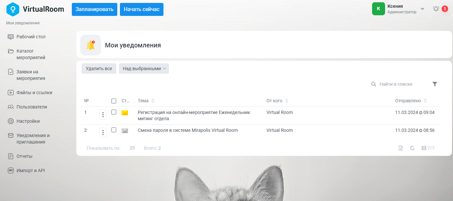Export list via the Excel file icon
The image size is (453, 201).
tap(401, 148)
